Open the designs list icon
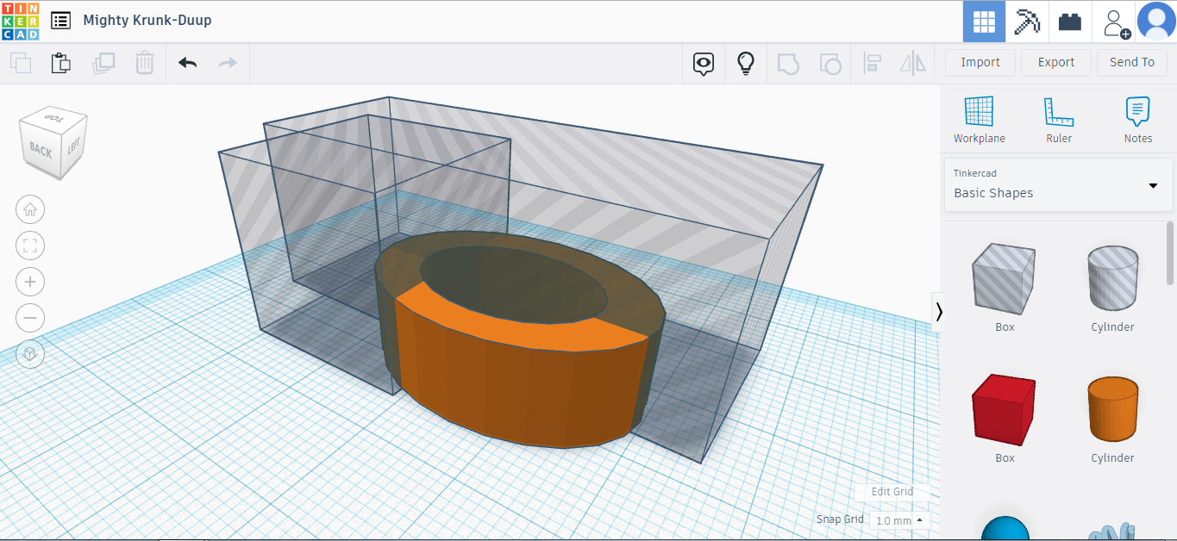 tap(60, 21)
